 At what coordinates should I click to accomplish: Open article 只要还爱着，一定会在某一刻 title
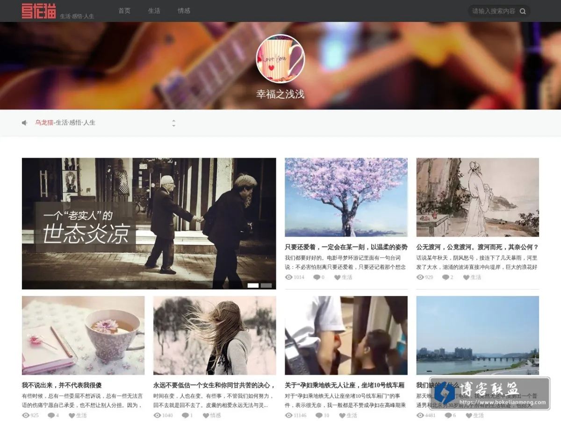pyautogui.click(x=346, y=247)
